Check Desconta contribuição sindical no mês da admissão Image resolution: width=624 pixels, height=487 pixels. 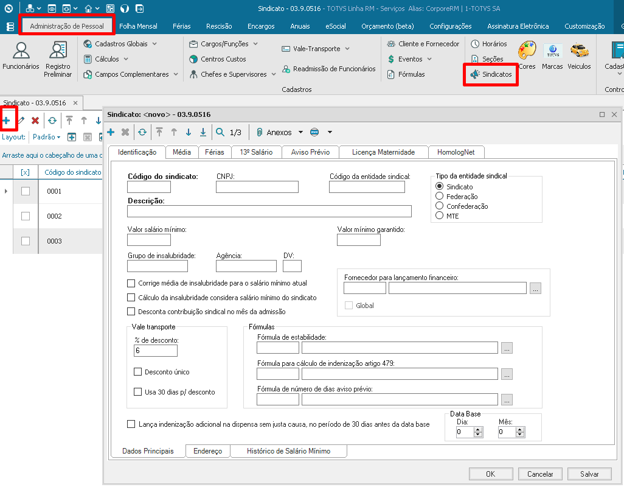coord(131,312)
